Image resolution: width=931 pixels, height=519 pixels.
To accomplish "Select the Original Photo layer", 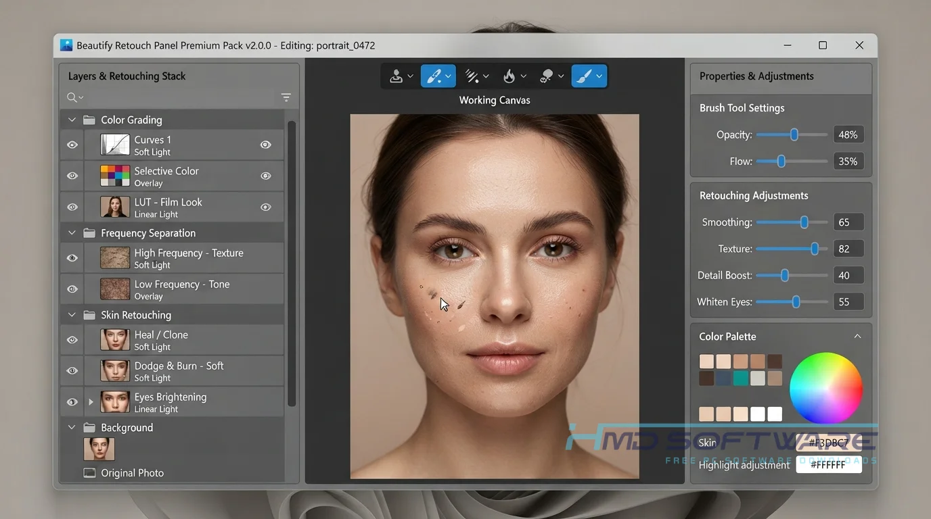I will (x=173, y=473).
